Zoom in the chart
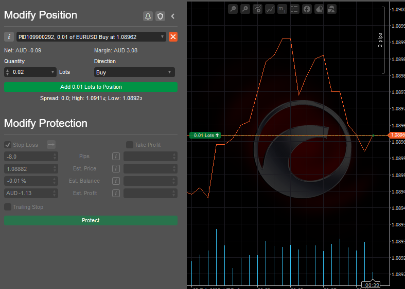 (245, 9)
